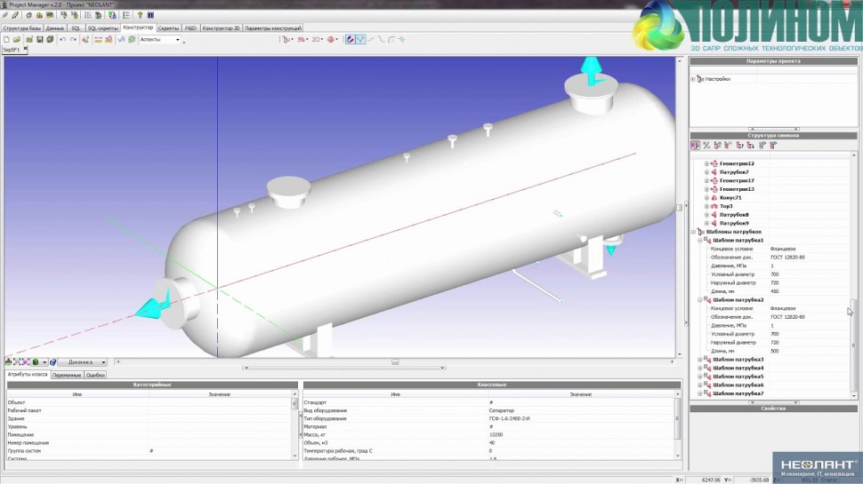Screen dimensions: 863x484
Task: Click the New document icon in toolbar
Action: 6,40
